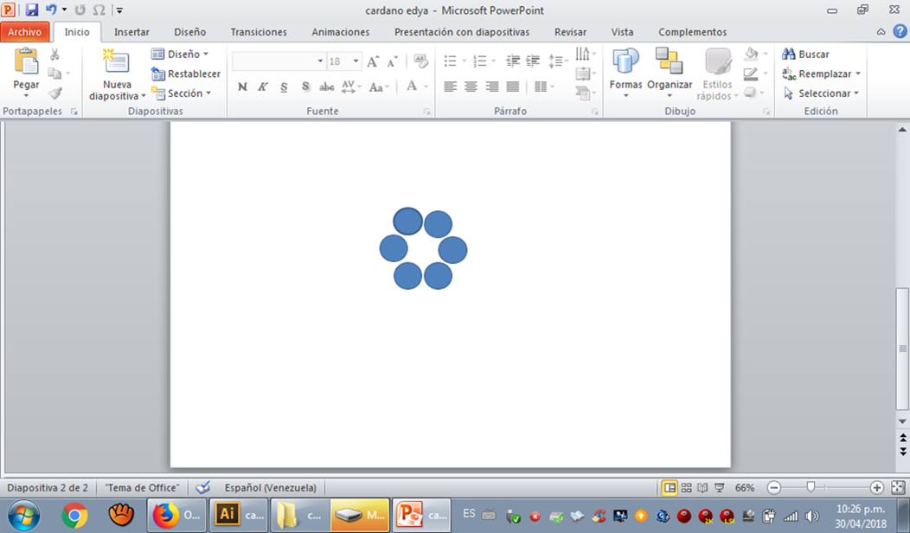
Task: Undo the last action
Action: click(x=51, y=10)
